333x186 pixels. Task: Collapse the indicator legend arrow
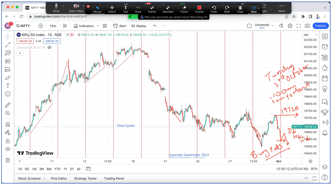point(20,53)
